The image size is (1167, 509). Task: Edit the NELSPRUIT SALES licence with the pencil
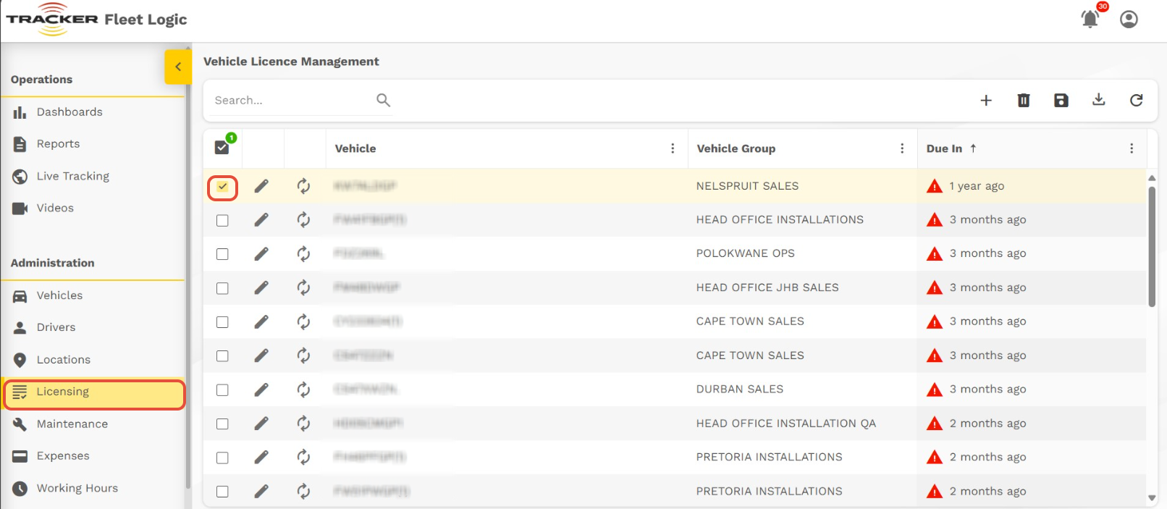(261, 186)
